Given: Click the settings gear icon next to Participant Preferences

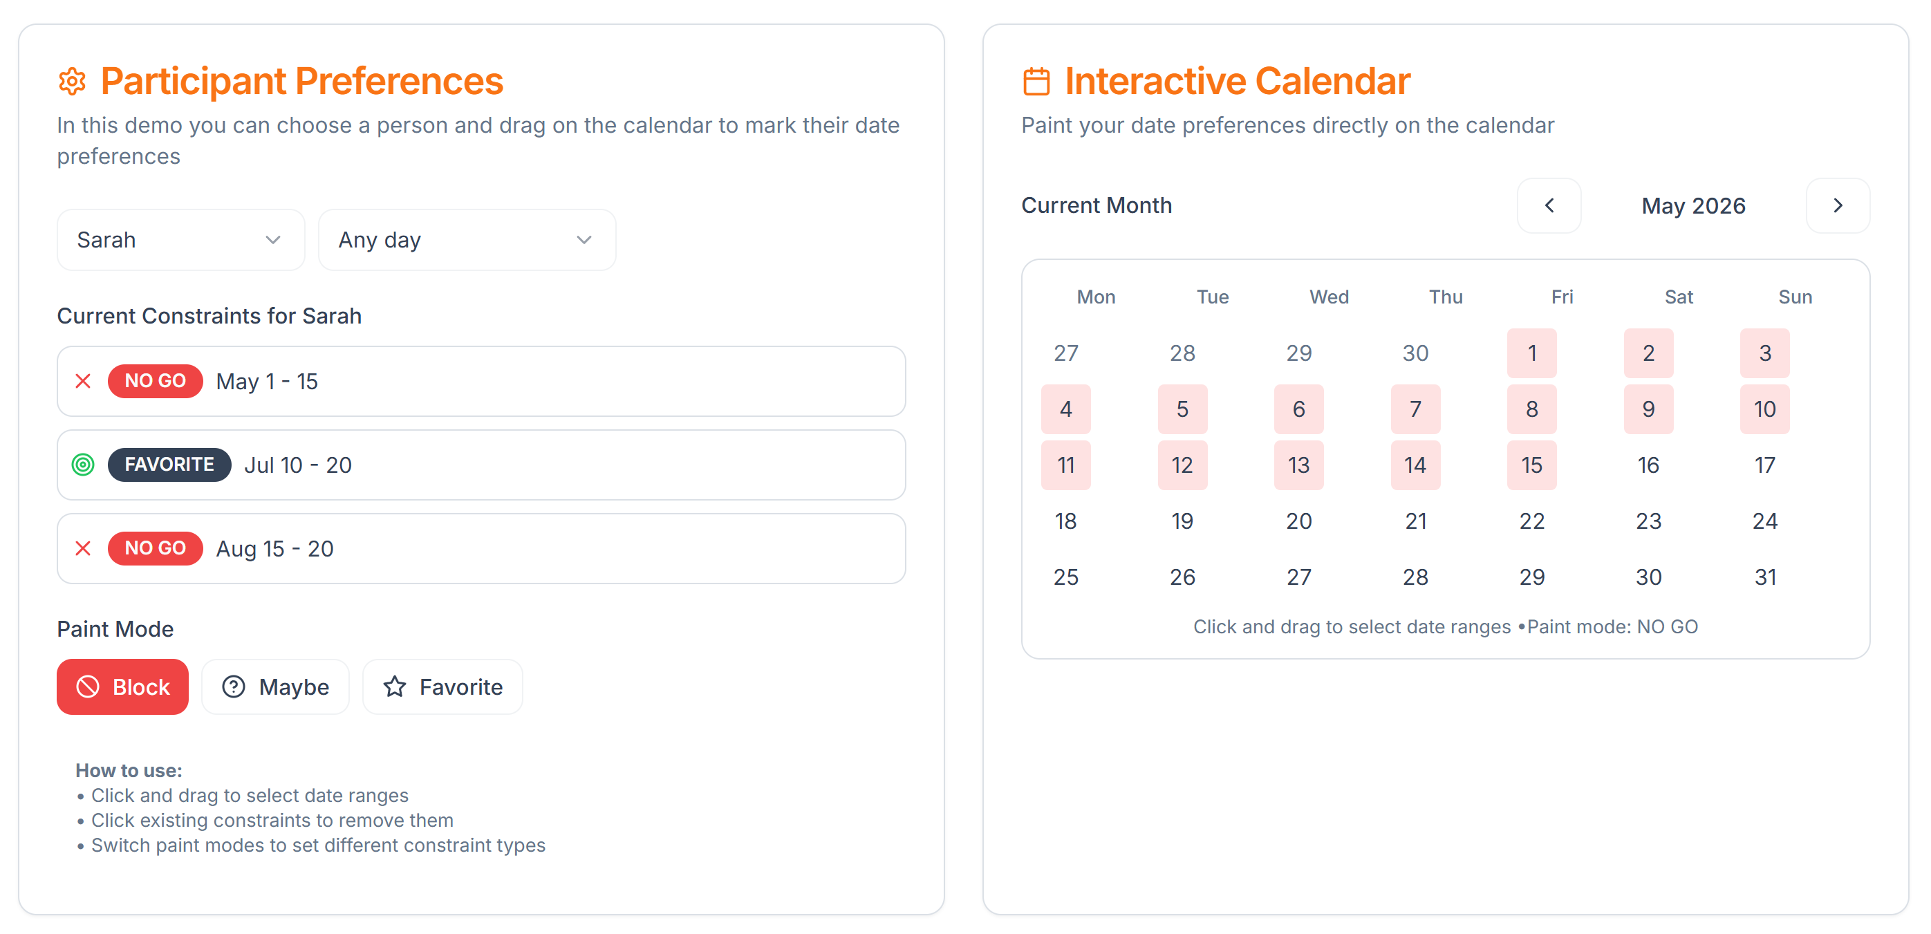Looking at the screenshot, I should [73, 80].
